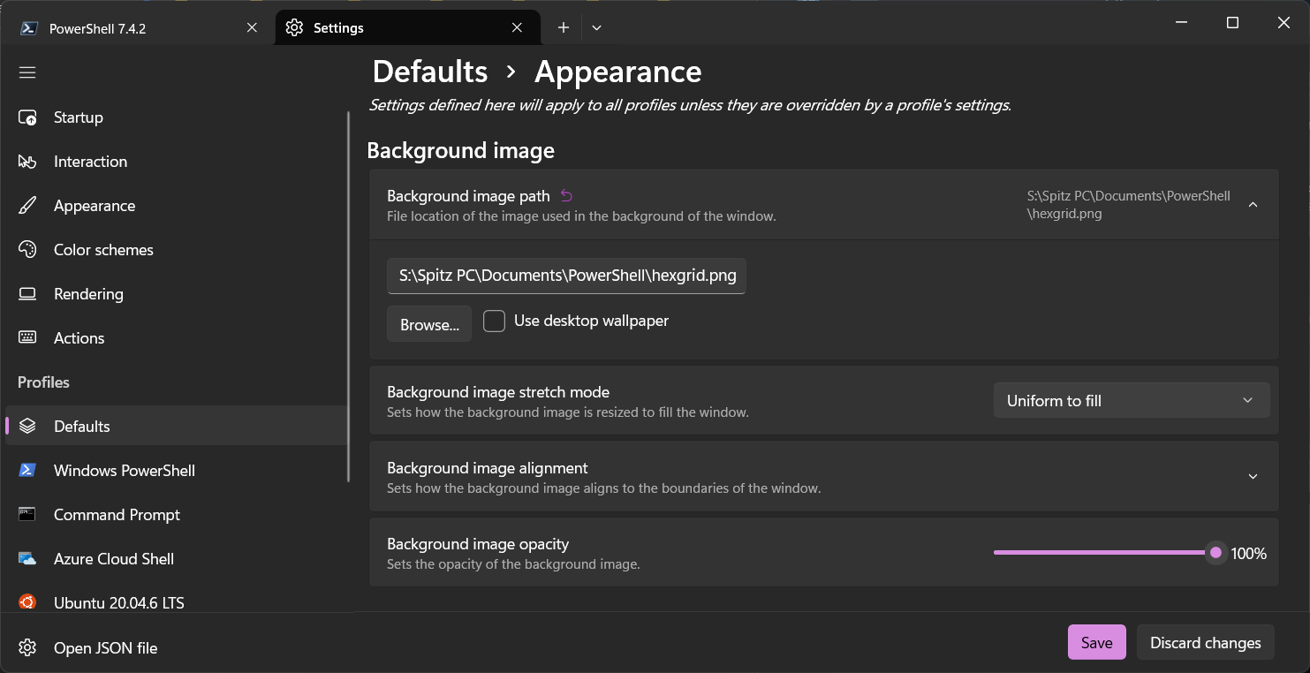Click inside the background image path text field
1310x673 pixels.
(566, 276)
